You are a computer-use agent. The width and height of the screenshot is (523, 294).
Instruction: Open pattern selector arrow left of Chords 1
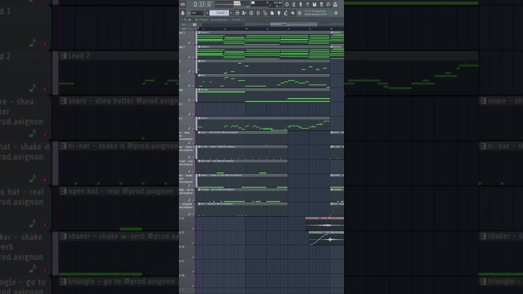click(208, 13)
